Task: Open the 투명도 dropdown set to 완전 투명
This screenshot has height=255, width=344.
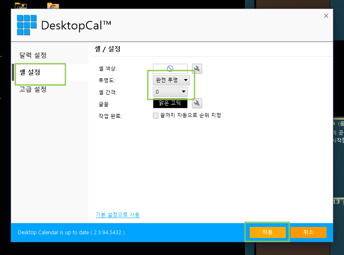Action: [171, 80]
